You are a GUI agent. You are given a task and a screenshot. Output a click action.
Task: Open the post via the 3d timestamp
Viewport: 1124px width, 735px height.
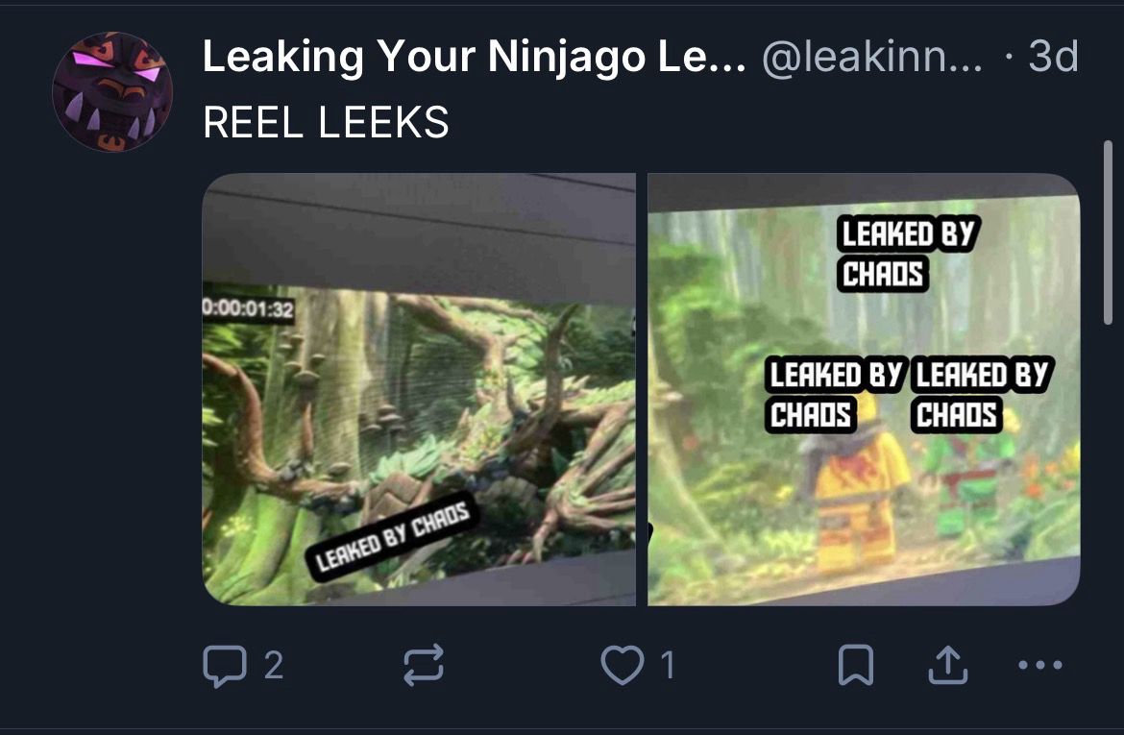(x=1053, y=57)
